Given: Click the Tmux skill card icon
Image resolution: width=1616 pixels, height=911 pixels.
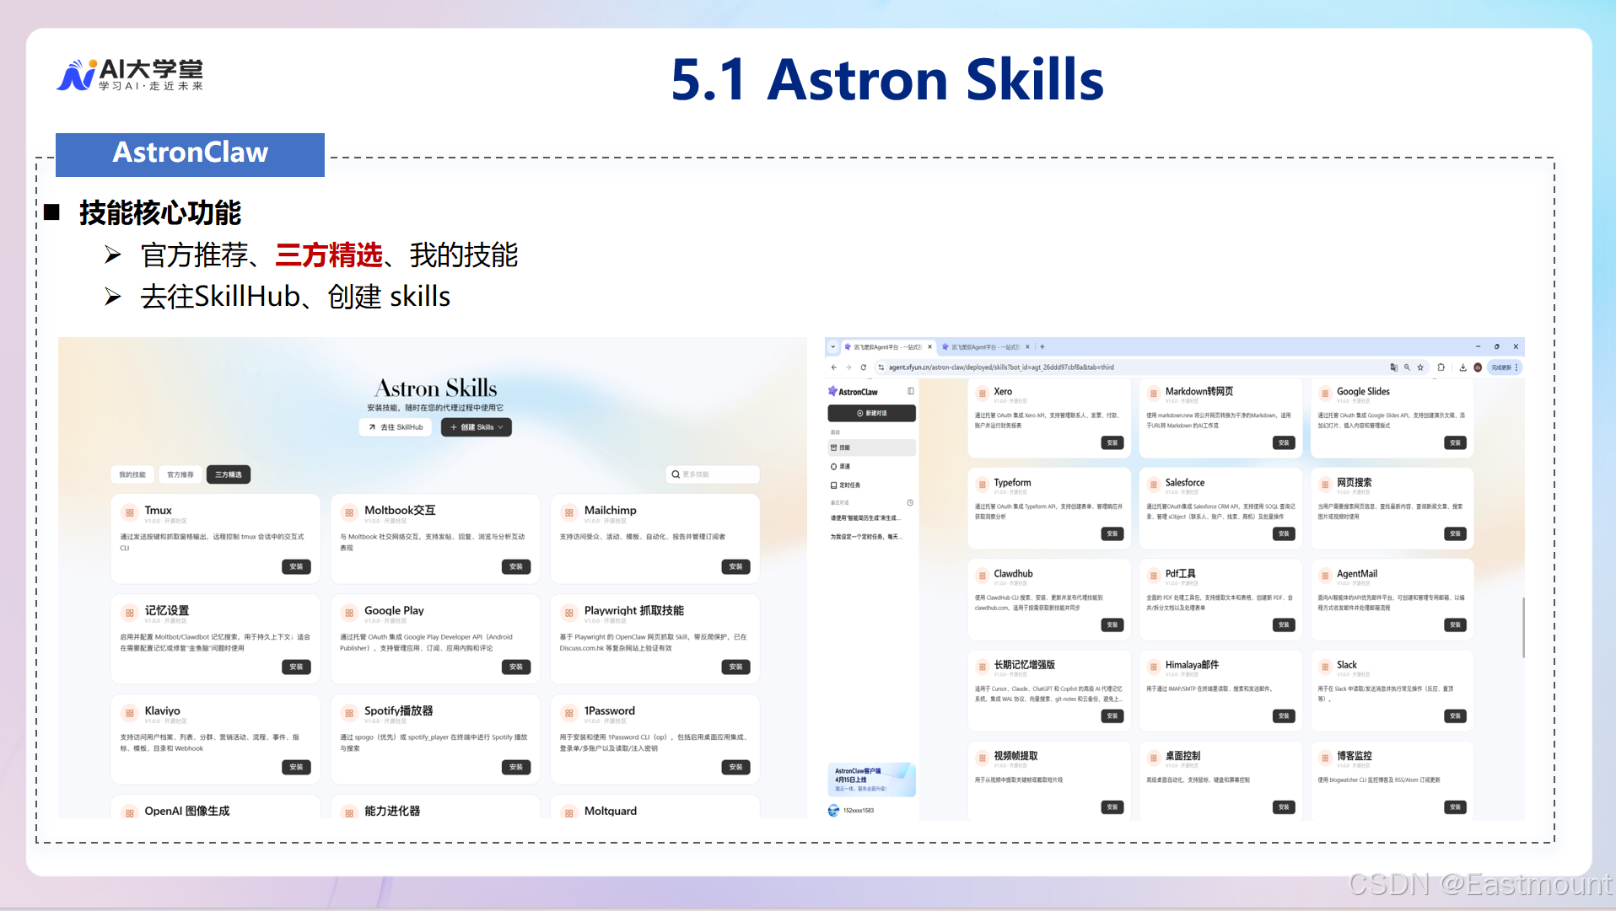Looking at the screenshot, I should click(x=129, y=512).
